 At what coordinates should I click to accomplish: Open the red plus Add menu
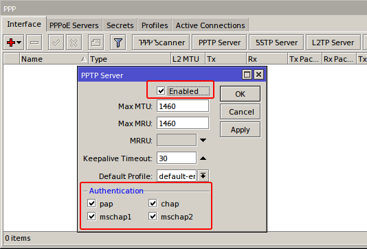point(13,43)
